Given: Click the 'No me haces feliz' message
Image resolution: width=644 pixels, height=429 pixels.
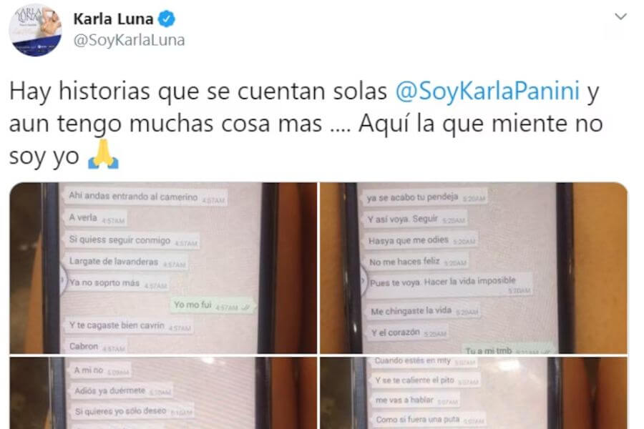Looking at the screenshot, I should point(418,262).
